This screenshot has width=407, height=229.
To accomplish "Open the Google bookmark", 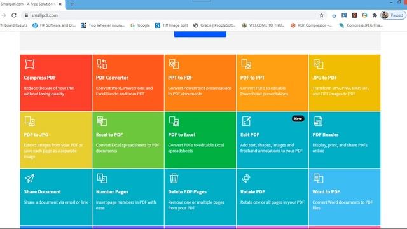I will coord(140,25).
